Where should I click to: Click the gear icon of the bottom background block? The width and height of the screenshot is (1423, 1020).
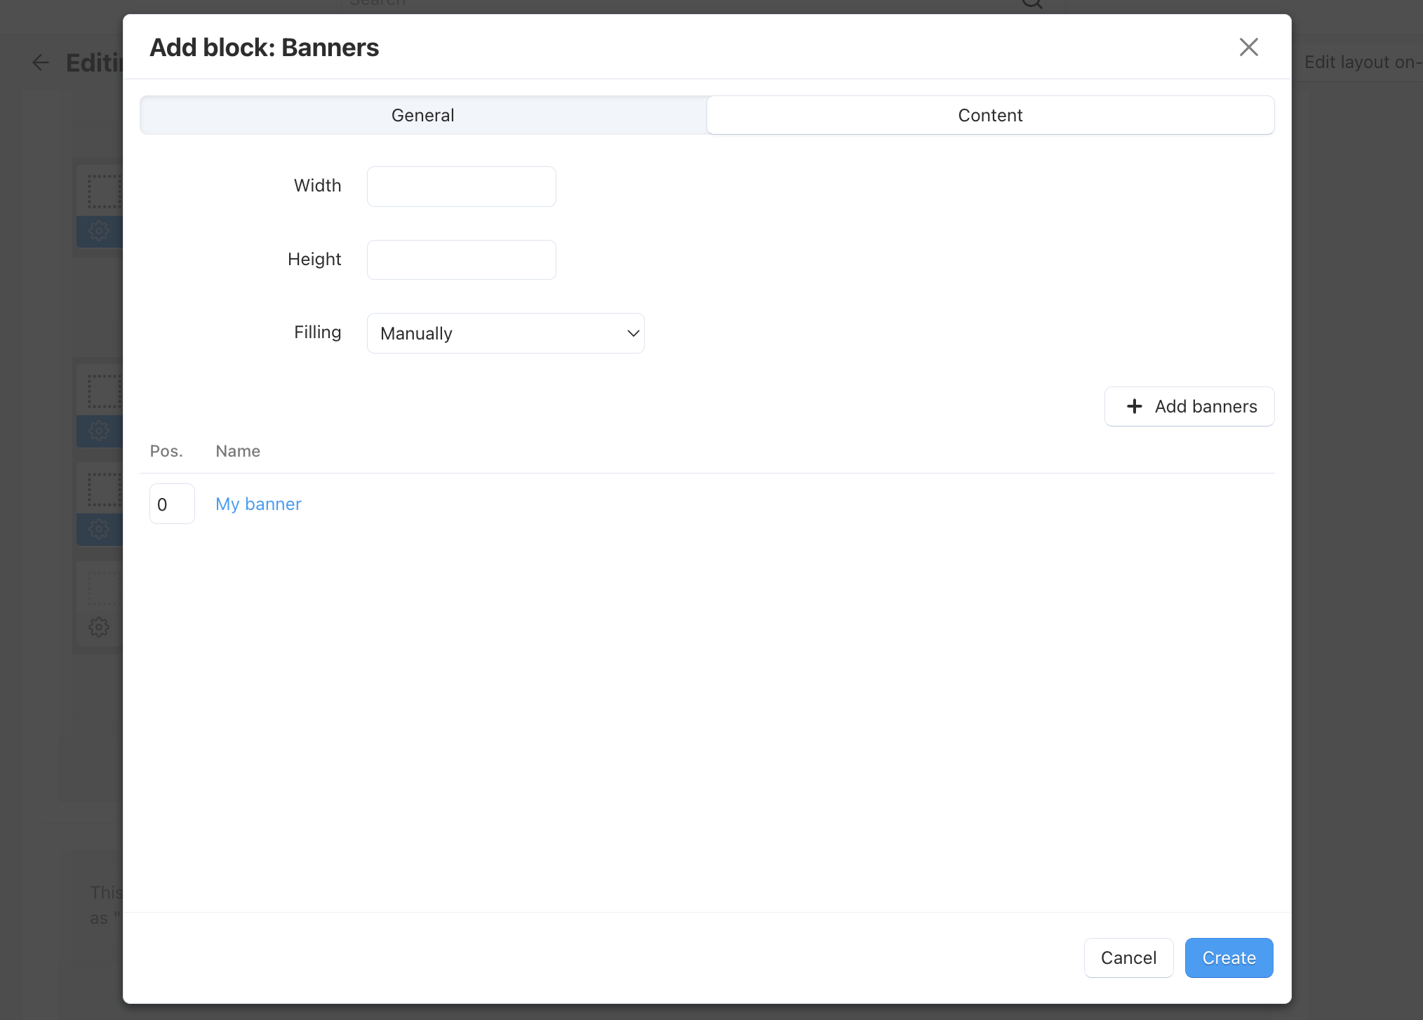point(99,626)
